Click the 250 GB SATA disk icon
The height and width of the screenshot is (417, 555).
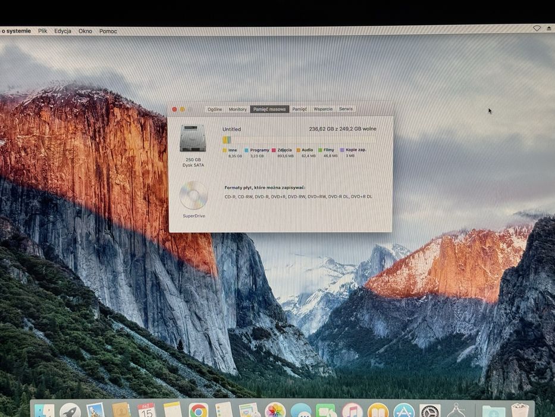coord(193,138)
